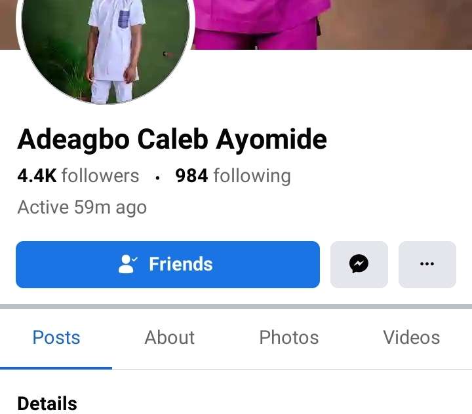View the 4.4K followers list
This screenshot has width=472, height=414.
pos(78,176)
